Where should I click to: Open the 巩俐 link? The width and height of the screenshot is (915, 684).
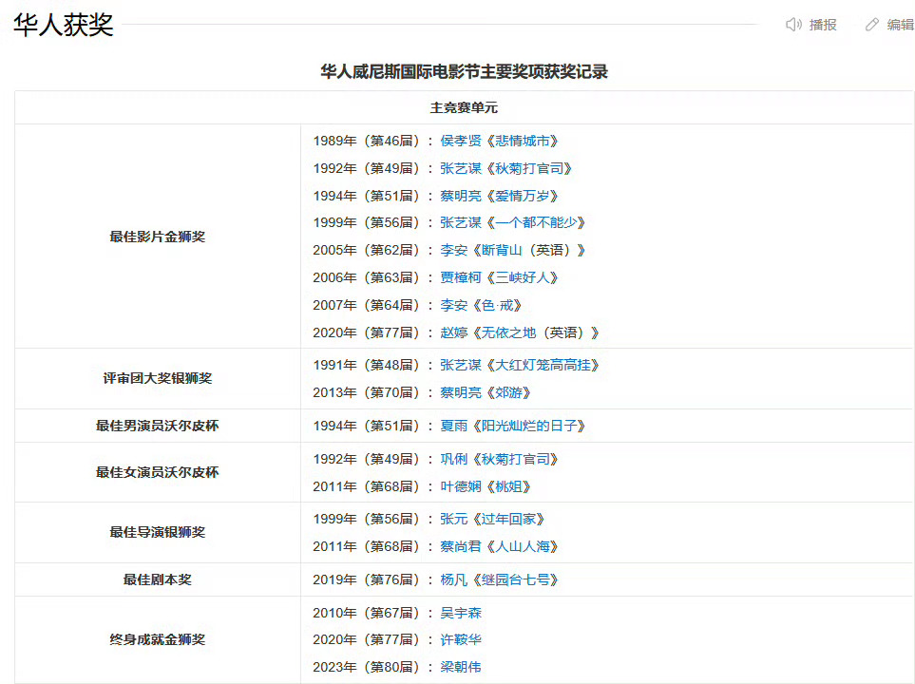click(453, 459)
